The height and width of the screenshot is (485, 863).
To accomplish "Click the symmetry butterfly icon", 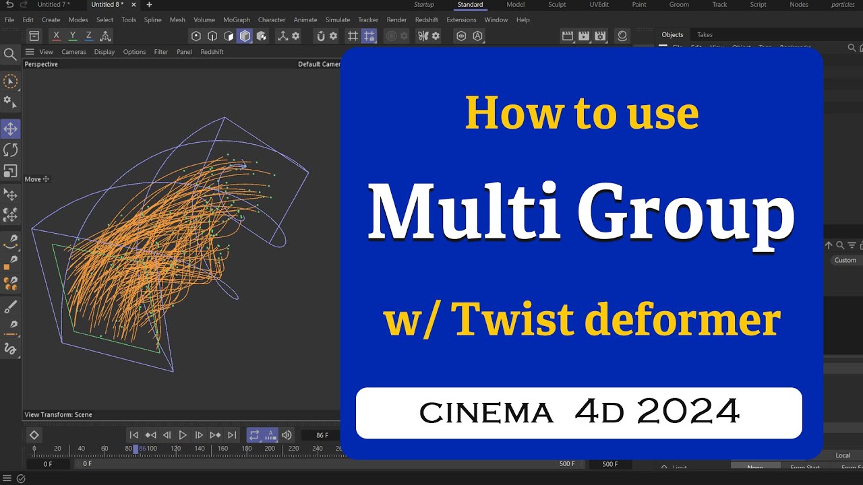I will coord(423,36).
